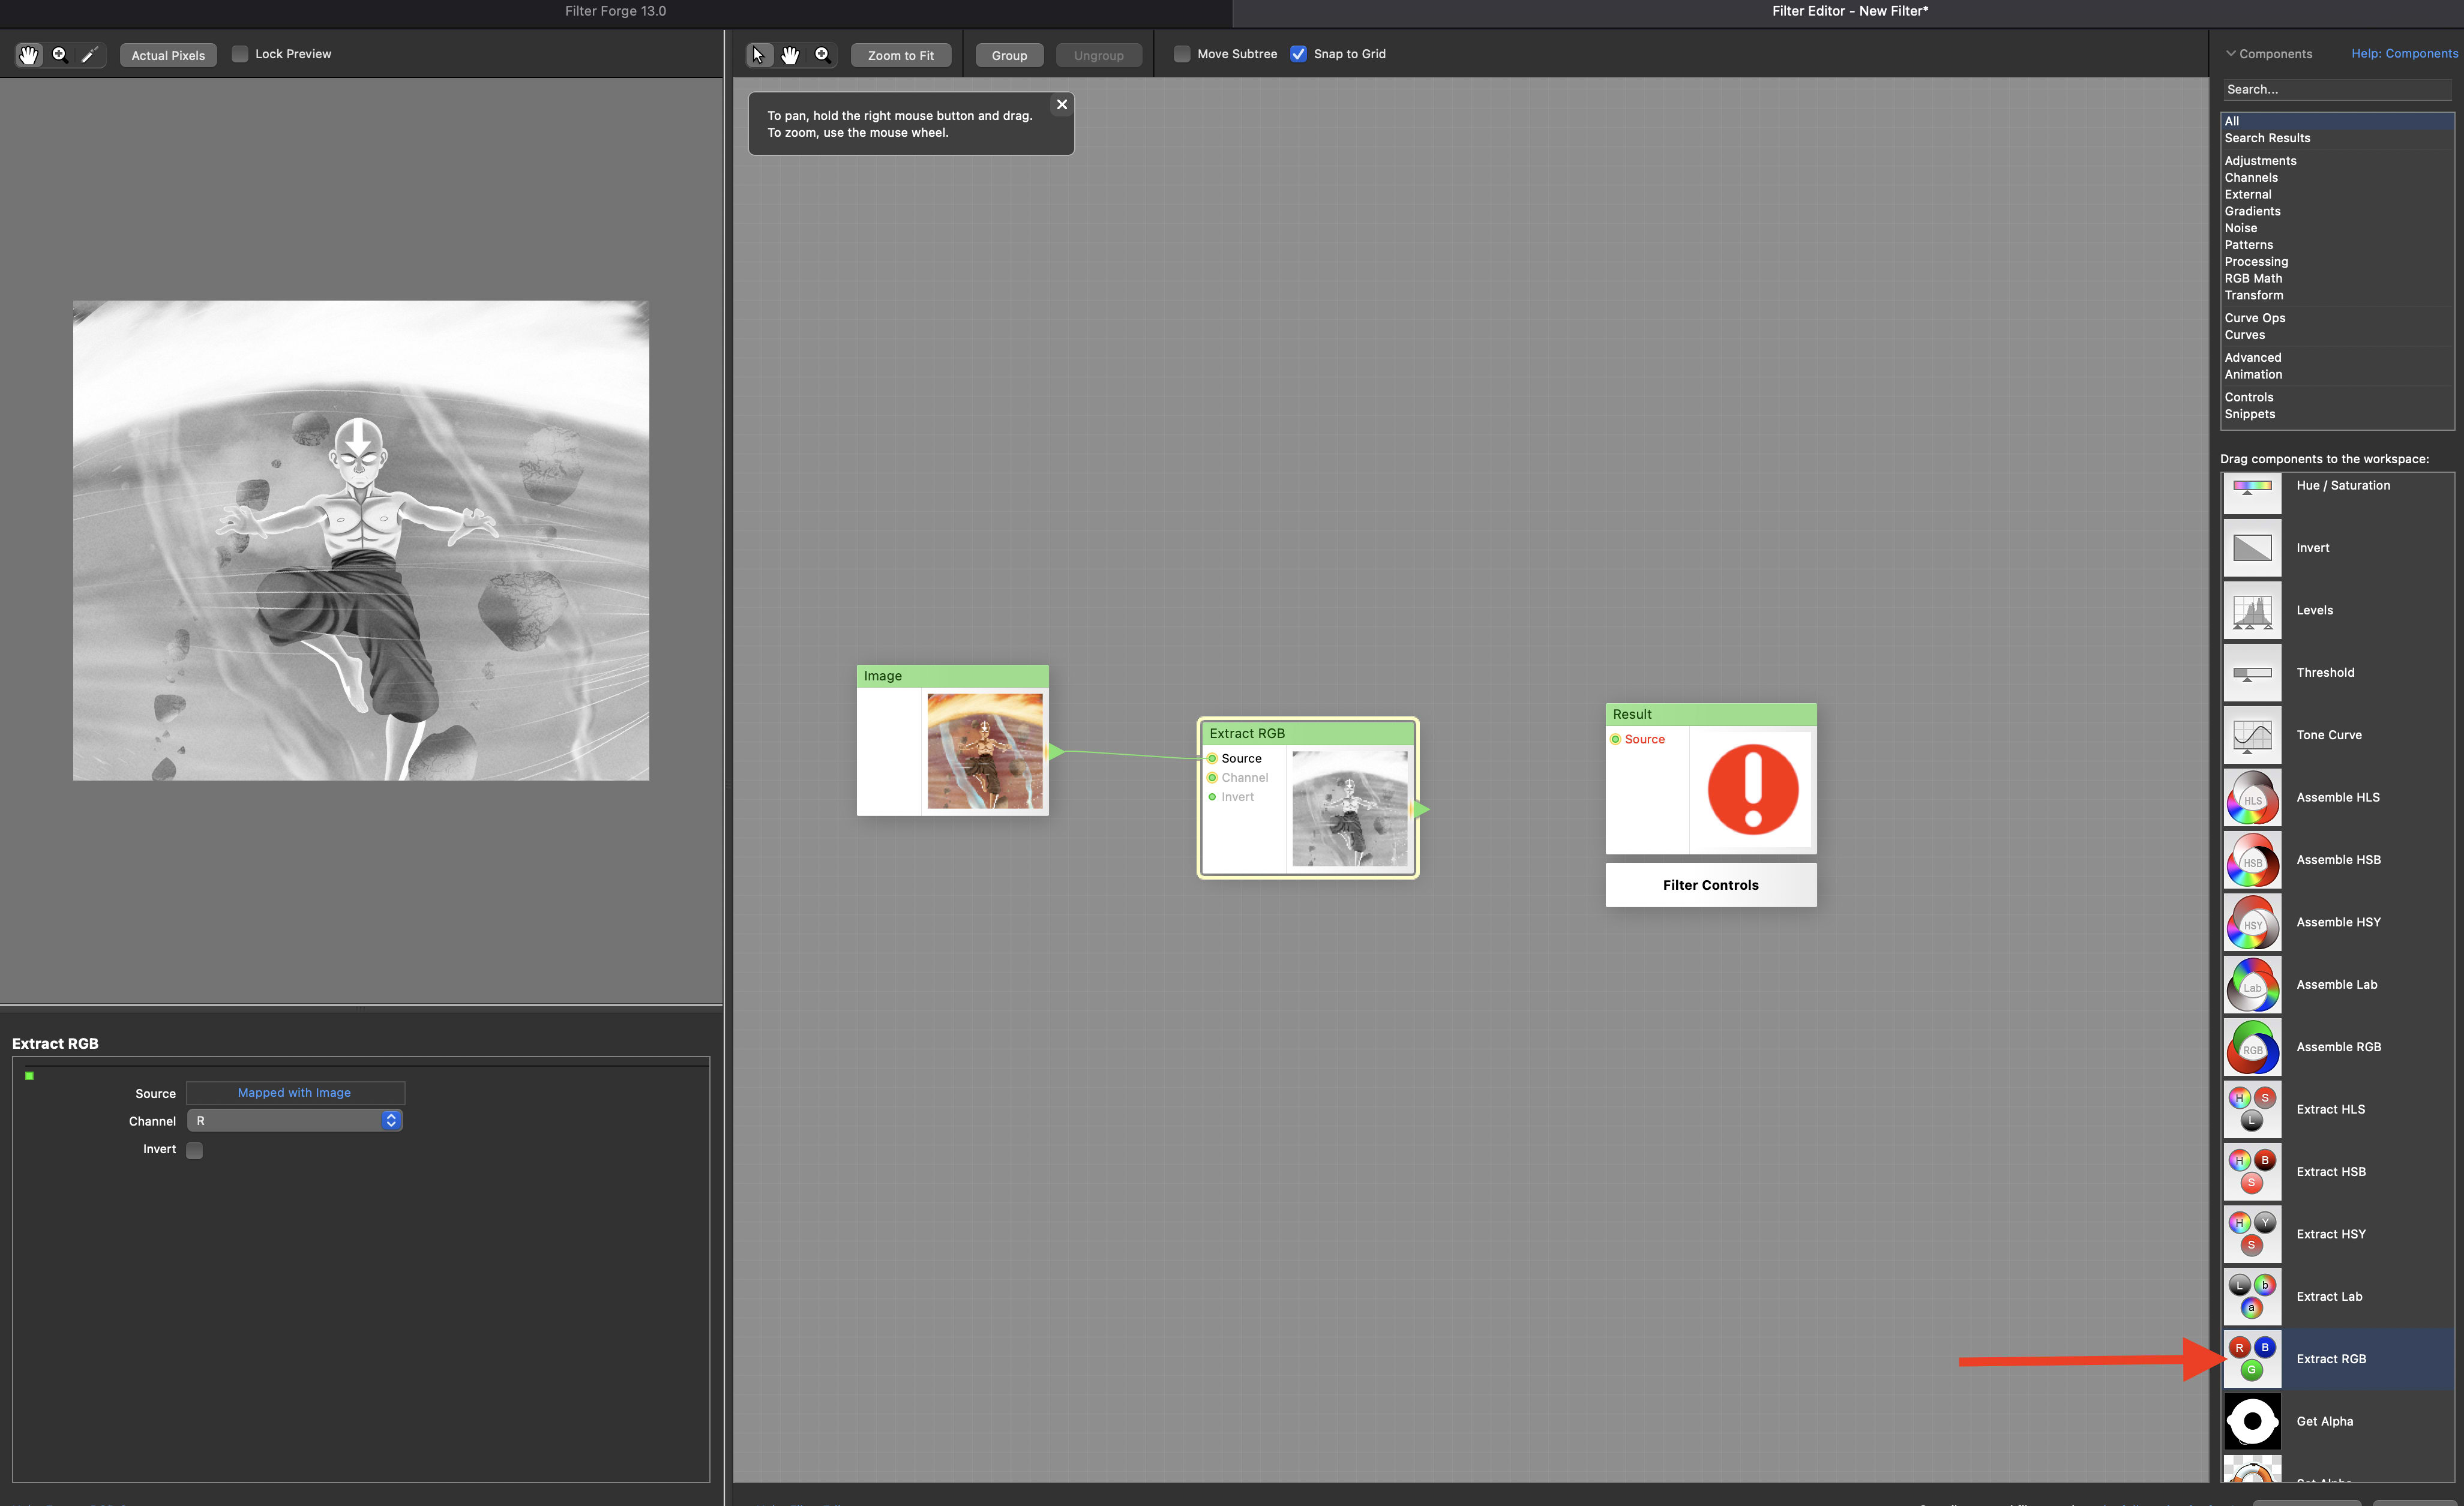Viewport: 2464px width, 1506px height.
Task: Close the pan and zoom hint tooltip
Action: point(1062,105)
